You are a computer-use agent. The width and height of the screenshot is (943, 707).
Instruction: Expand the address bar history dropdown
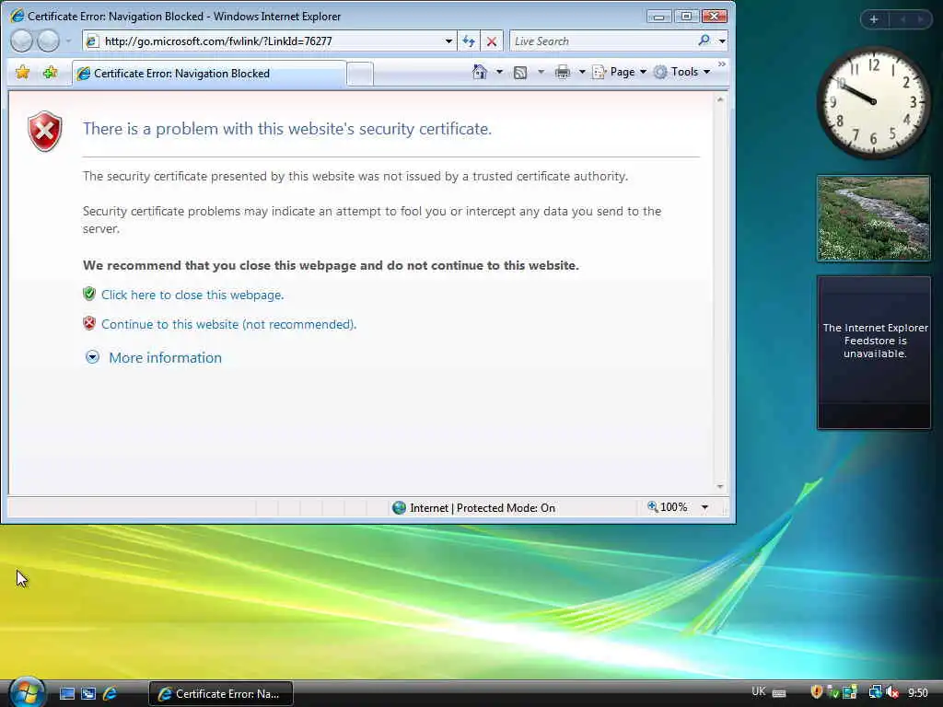[448, 41]
